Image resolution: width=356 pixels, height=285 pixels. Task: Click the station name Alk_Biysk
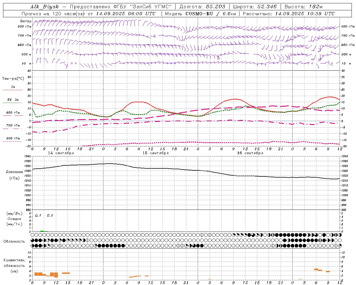pos(44,7)
